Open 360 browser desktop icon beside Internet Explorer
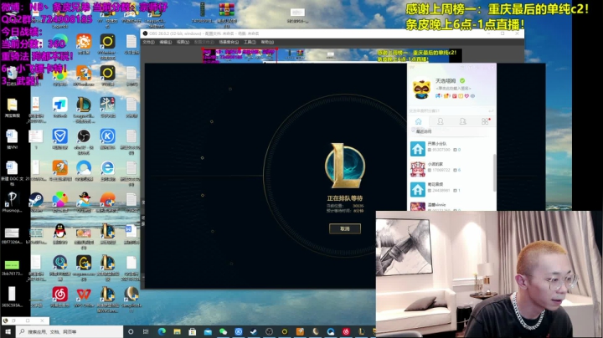 click(84, 168)
